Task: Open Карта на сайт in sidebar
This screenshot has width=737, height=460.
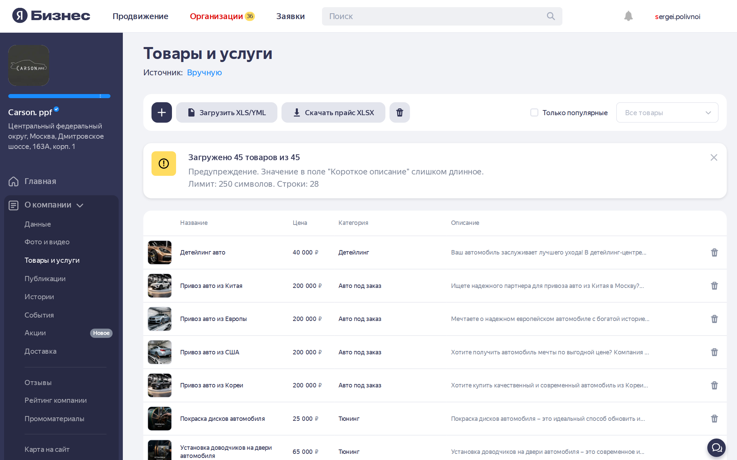Action: pos(47,449)
